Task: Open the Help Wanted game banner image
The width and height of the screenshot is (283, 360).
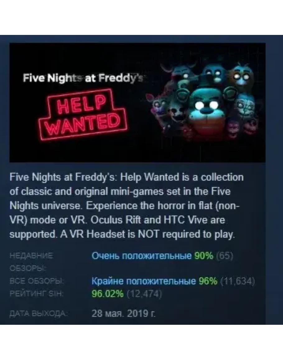Action: click(137, 103)
